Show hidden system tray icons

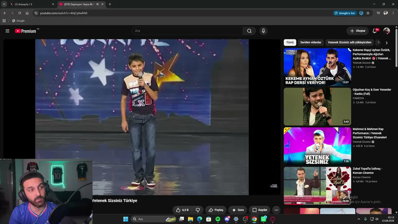359,219
